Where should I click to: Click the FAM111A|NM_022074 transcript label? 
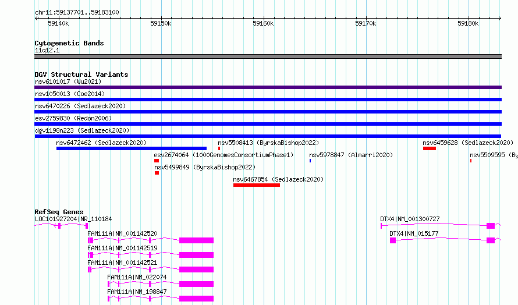(137, 277)
